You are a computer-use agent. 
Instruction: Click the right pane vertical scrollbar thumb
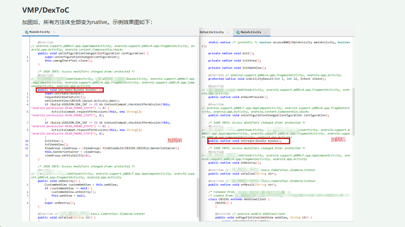353,111
